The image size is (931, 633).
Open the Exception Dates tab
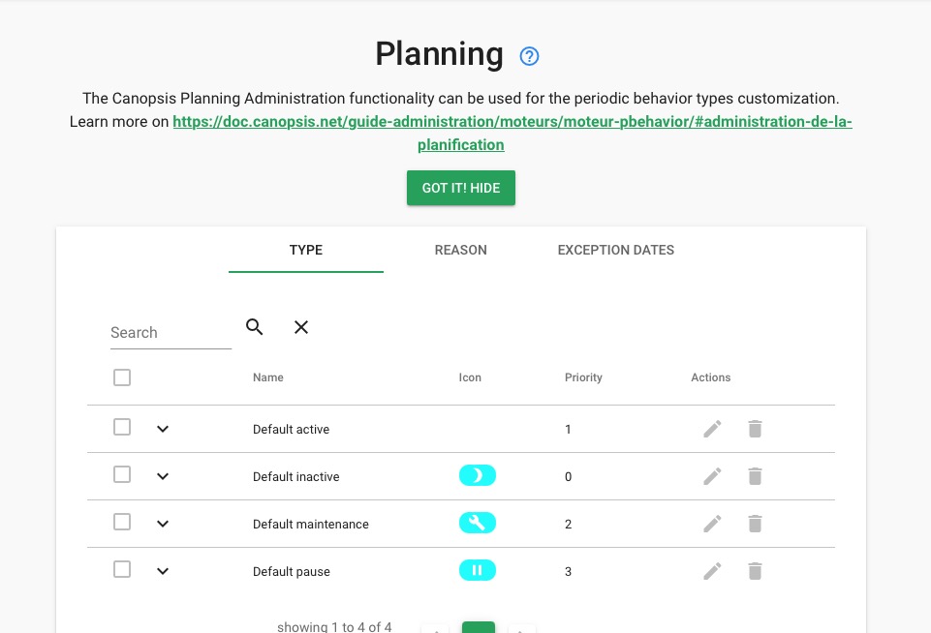click(615, 250)
